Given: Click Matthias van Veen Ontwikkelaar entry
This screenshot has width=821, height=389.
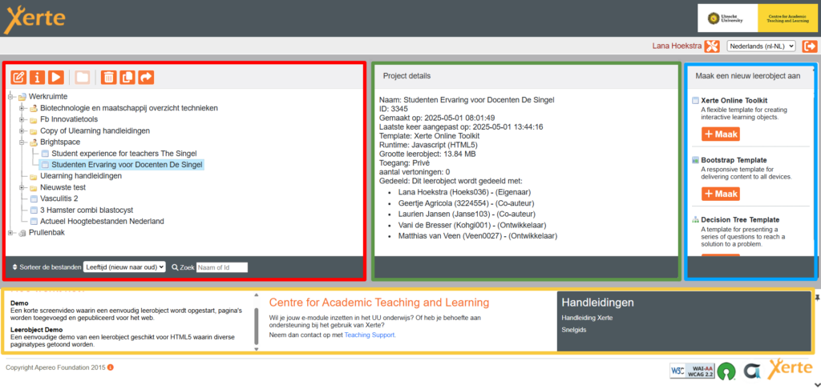Looking at the screenshot, I should coord(478,236).
